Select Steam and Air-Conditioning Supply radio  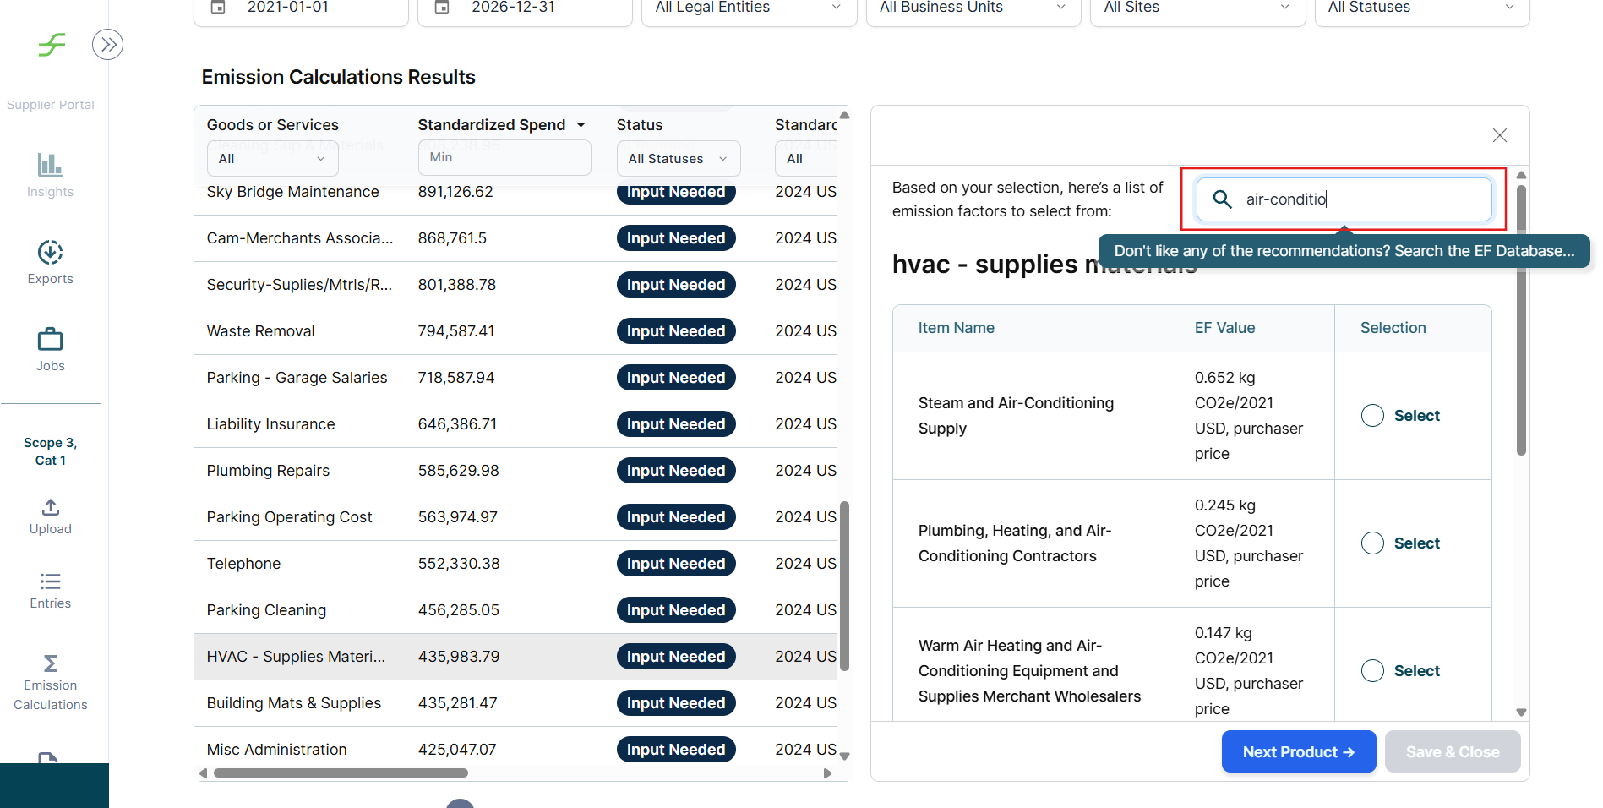click(x=1372, y=416)
